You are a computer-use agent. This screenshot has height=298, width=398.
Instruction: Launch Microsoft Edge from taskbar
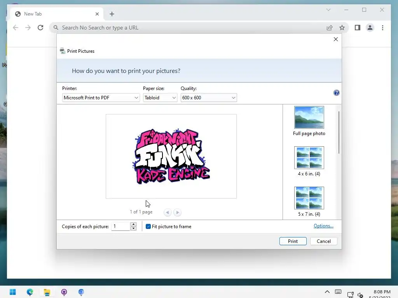point(30,292)
